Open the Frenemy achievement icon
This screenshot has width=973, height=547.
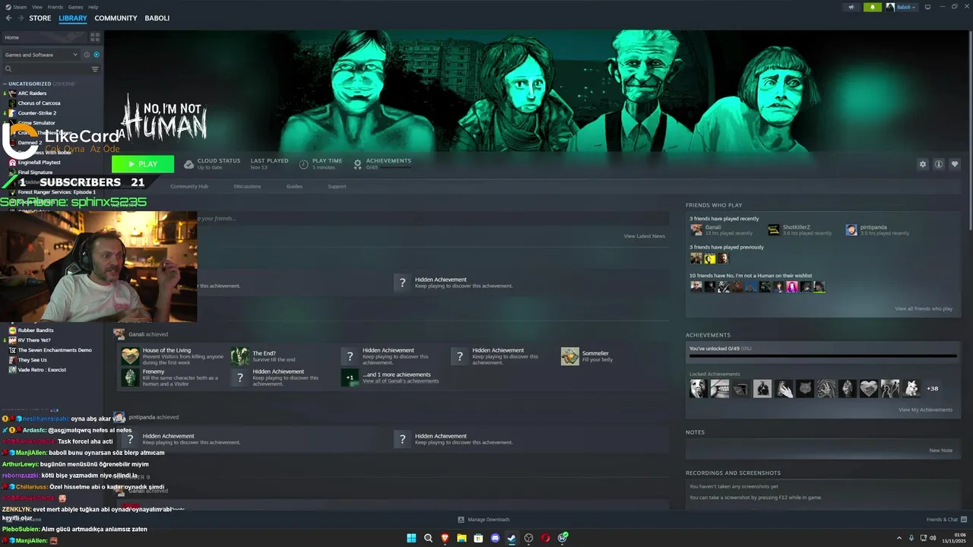[x=131, y=378]
